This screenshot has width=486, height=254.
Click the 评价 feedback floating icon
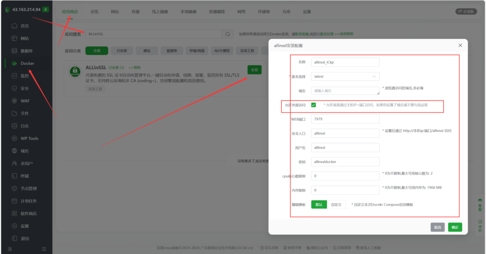pos(480,226)
